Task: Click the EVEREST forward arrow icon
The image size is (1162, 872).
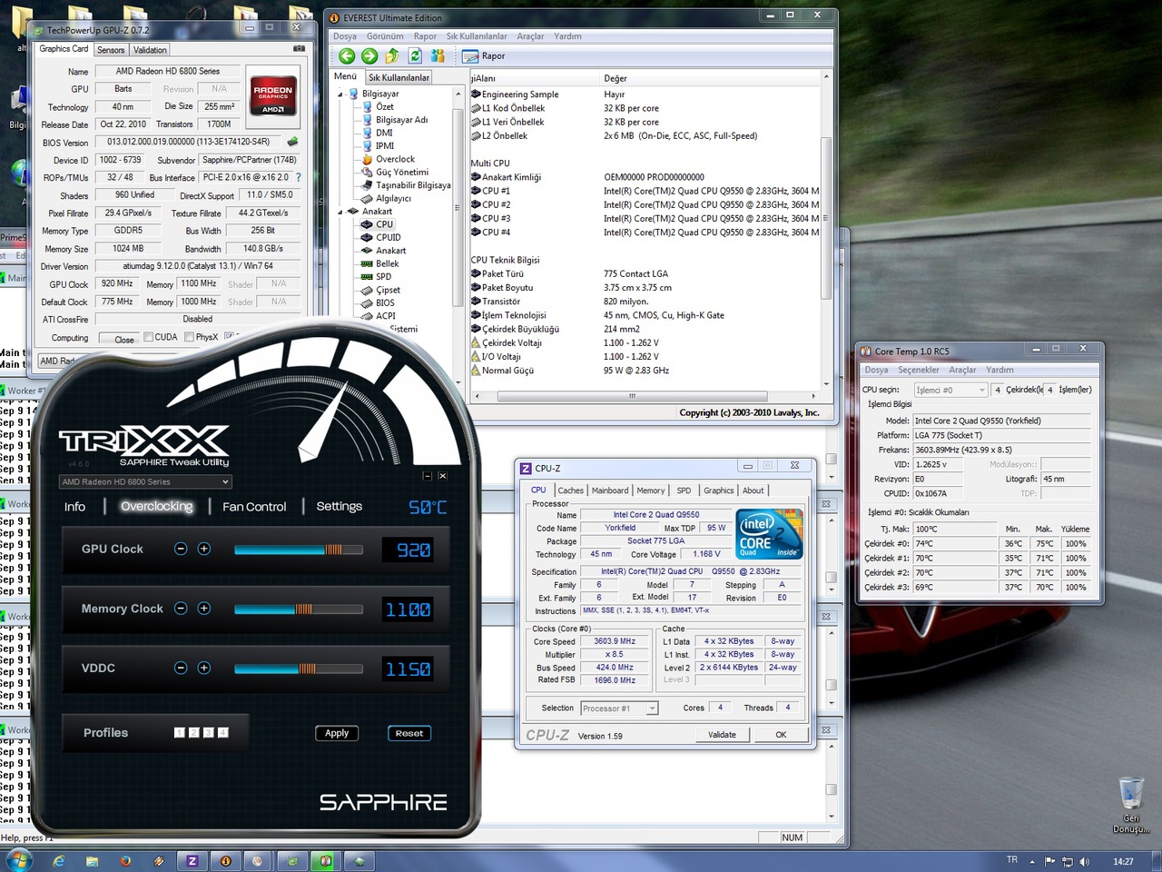Action: pyautogui.click(x=369, y=56)
